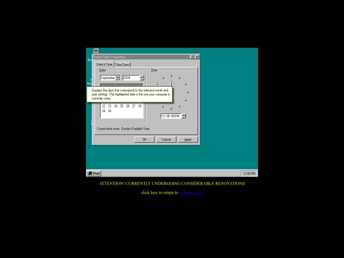Click the Eastern Daylight Time label
This screenshot has width=344, height=258.
[135, 129]
